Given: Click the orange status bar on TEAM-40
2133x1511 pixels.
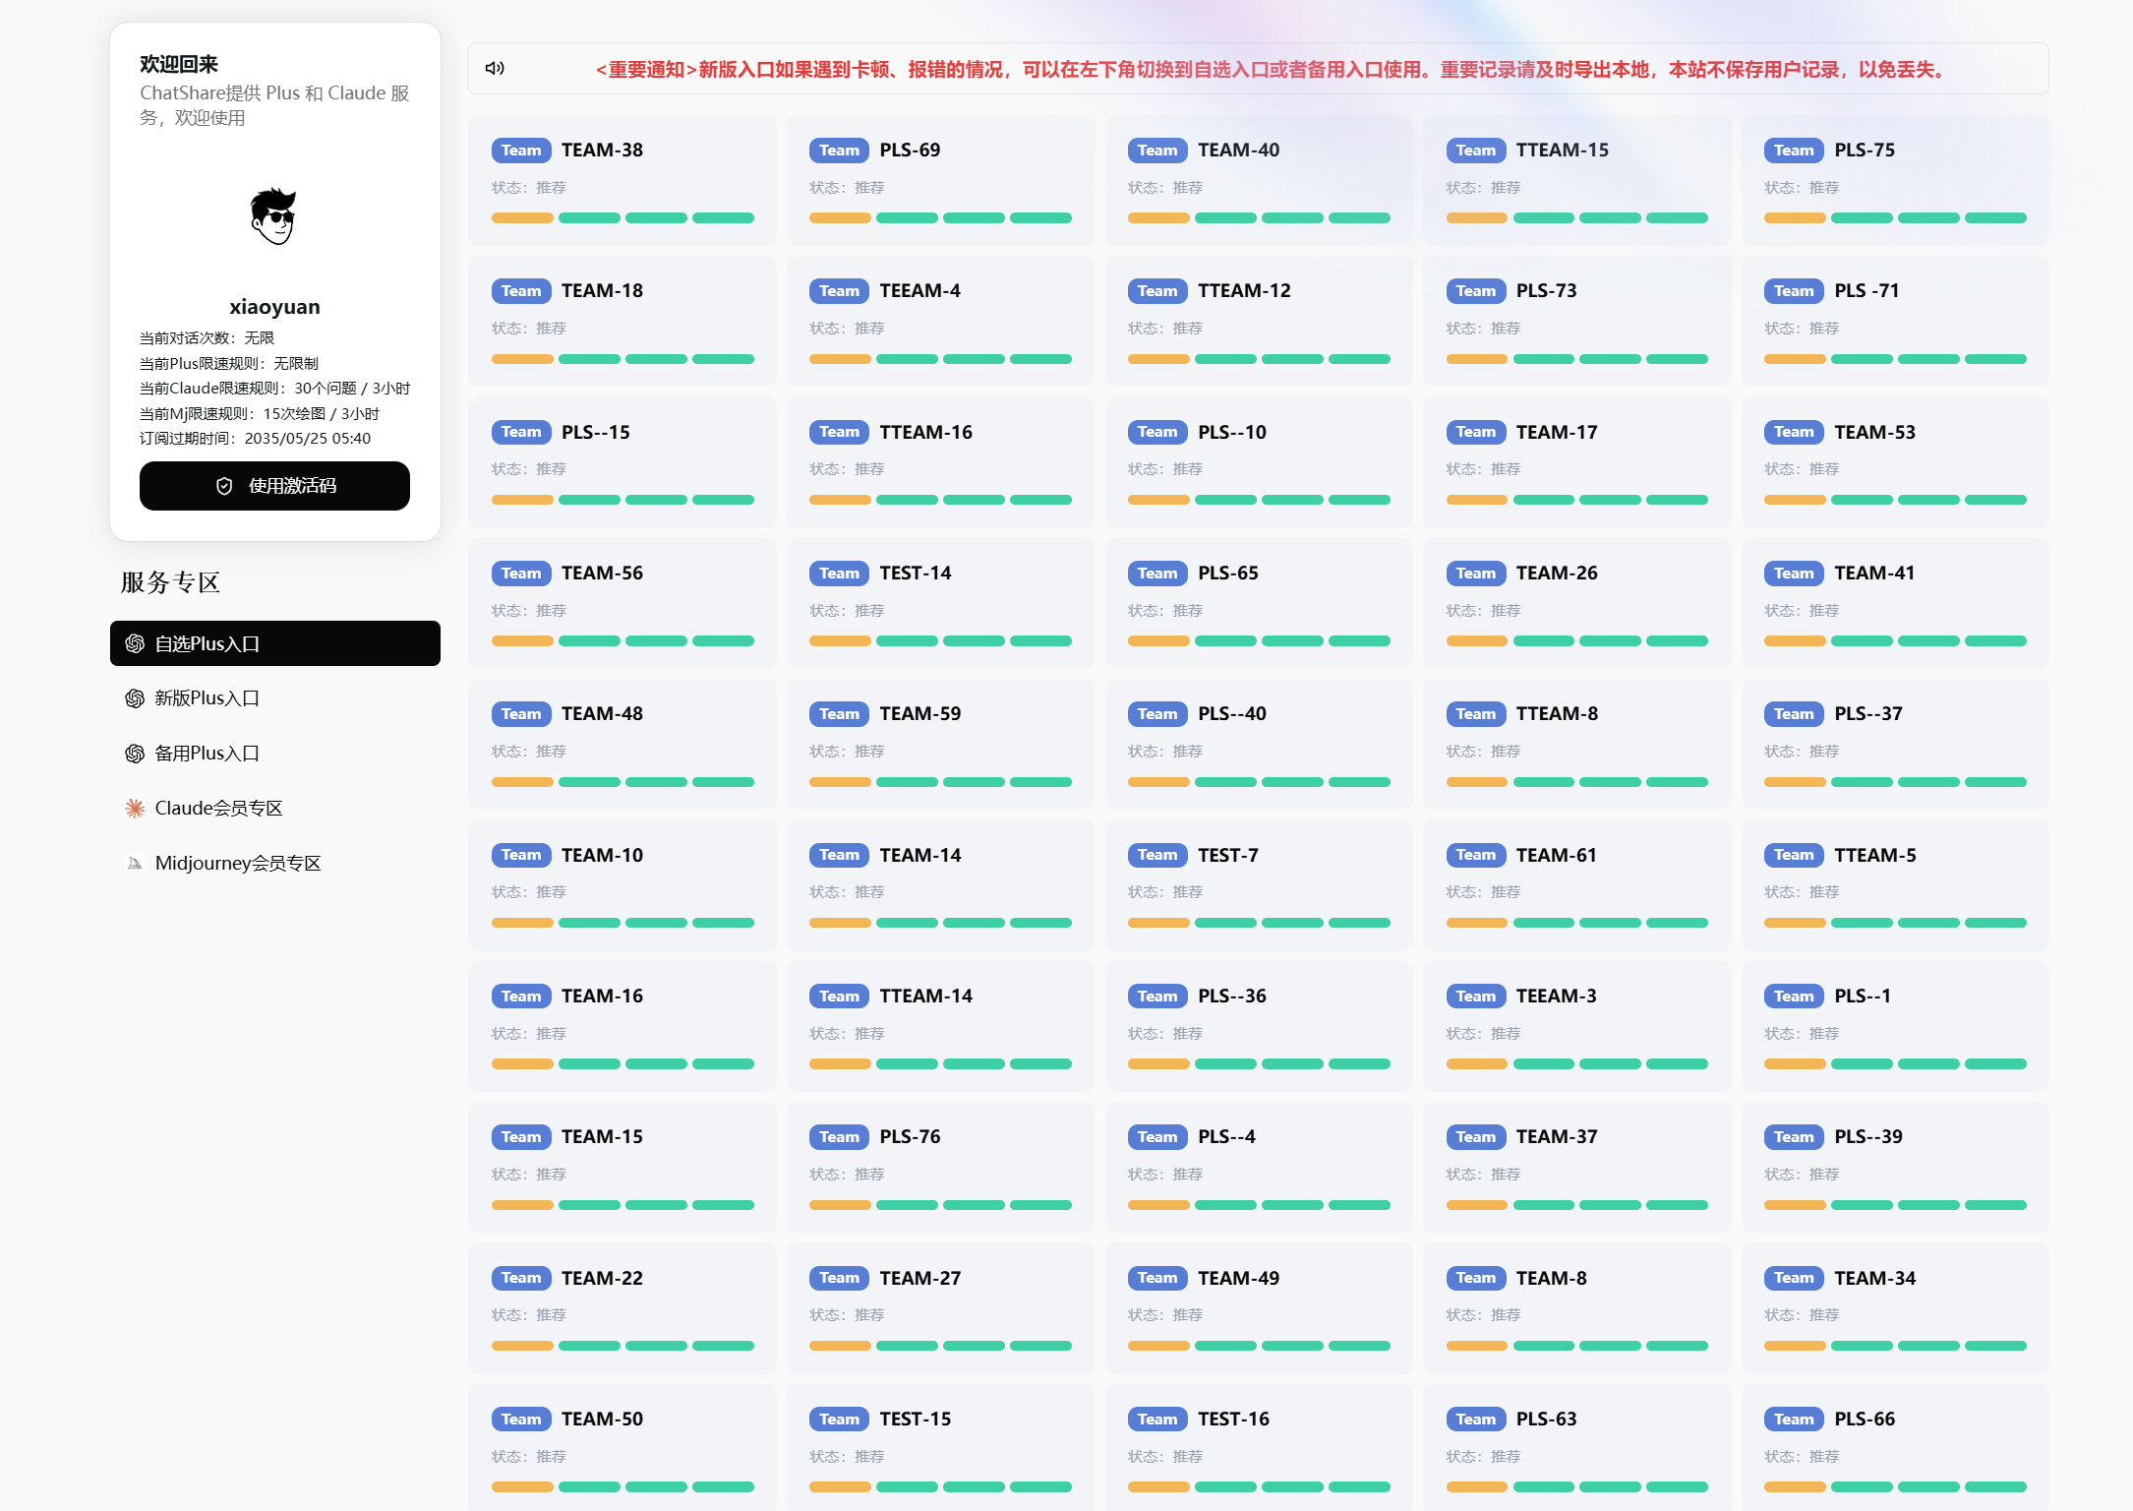Looking at the screenshot, I should [x=1157, y=218].
